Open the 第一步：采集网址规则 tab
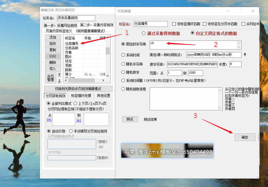This screenshot has height=187, width=268. click(60, 25)
